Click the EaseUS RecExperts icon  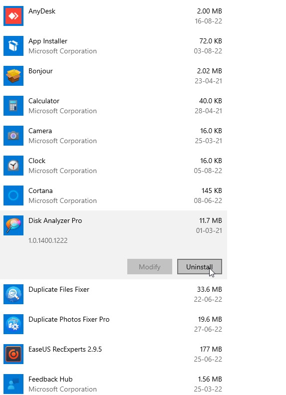[x=13, y=354]
